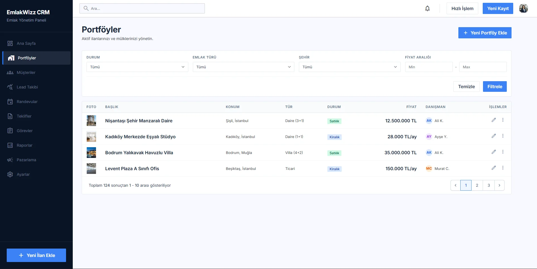Viewport: 537px width, 269px height.
Task: Open Ayarlar in sidebar
Action: tap(36, 174)
